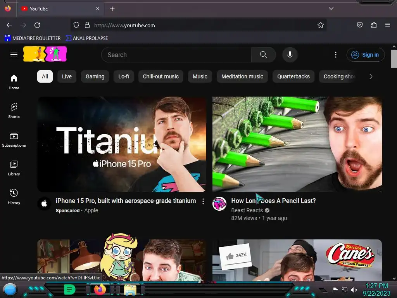Open the pencil video thumbnail
Screen dimensions: 397x298
click(297, 144)
